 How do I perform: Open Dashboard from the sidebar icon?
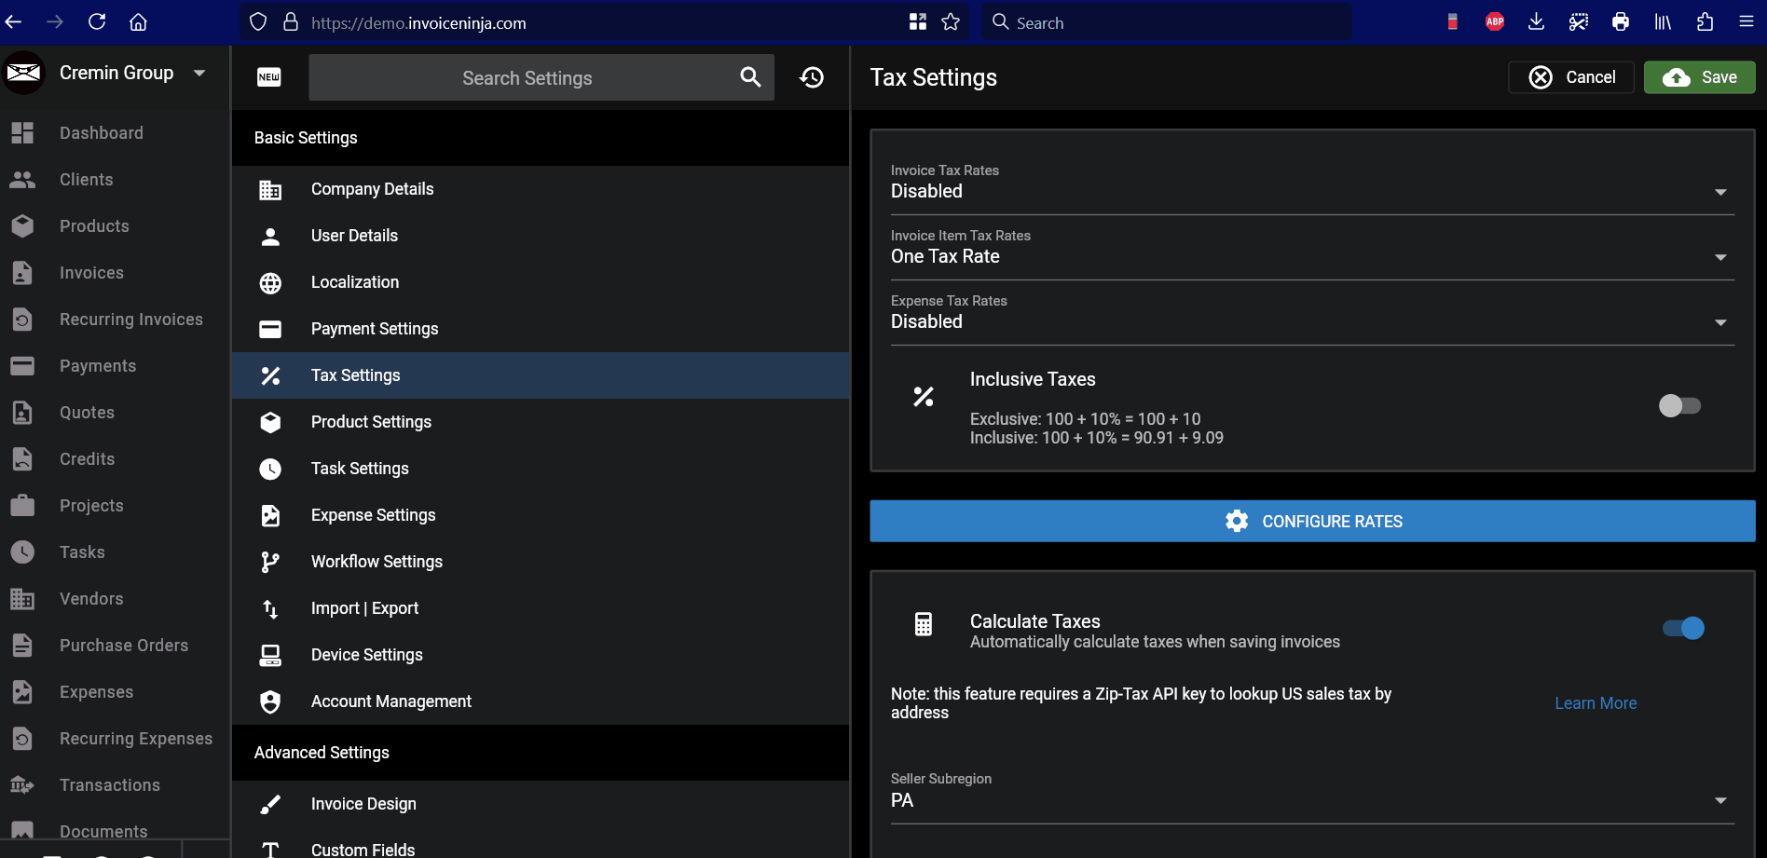(22, 133)
